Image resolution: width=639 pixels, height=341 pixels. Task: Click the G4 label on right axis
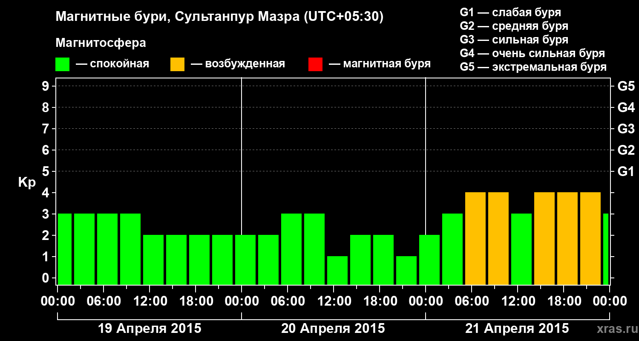point(626,107)
